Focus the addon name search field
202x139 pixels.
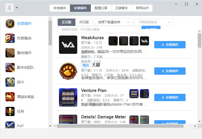(99, 30)
